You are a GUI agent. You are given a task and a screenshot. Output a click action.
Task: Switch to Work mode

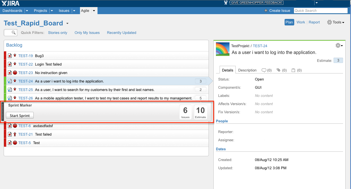301,22
